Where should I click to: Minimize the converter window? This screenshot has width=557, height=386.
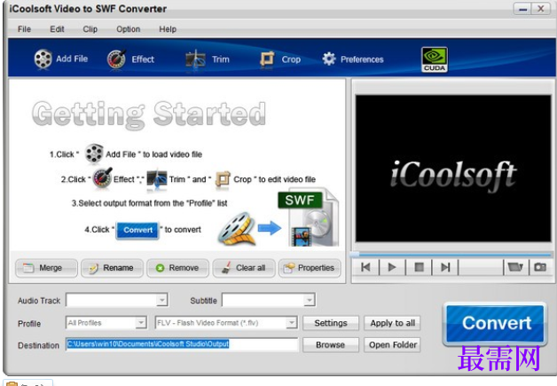tap(522, 9)
